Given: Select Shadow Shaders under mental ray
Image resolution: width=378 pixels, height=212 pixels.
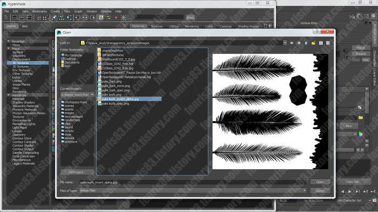Looking at the screenshot, I should pyautogui.click(x=23, y=102).
